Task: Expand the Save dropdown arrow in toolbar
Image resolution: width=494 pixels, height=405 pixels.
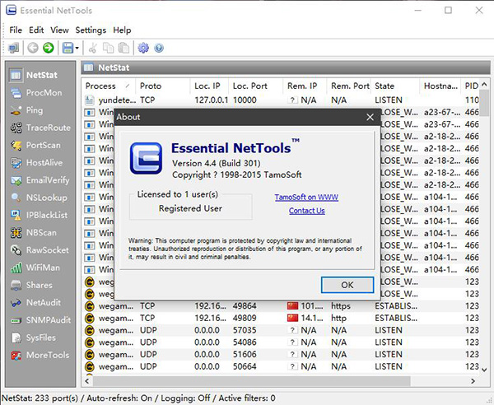Action: tap(77, 48)
